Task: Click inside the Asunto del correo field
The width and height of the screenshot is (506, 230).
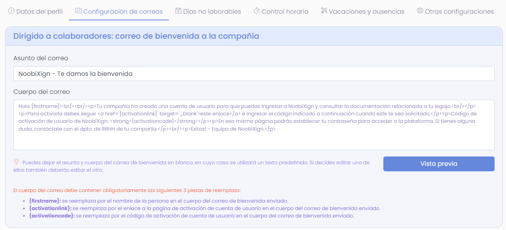Action: (x=253, y=73)
